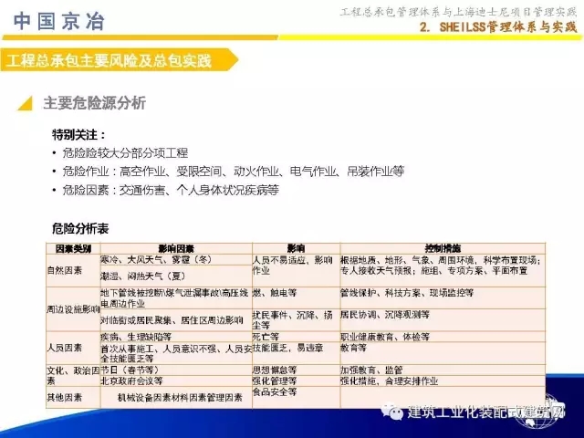Click the bullet dot before 危险作业
This screenshot has width=584, height=438.
click(57, 172)
